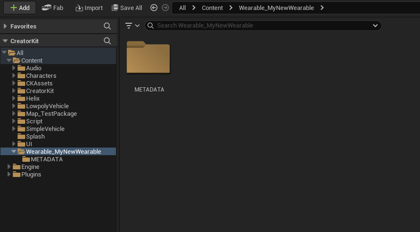Viewport: 420px width, 232px height.
Task: Click the Import button
Action: point(89,8)
